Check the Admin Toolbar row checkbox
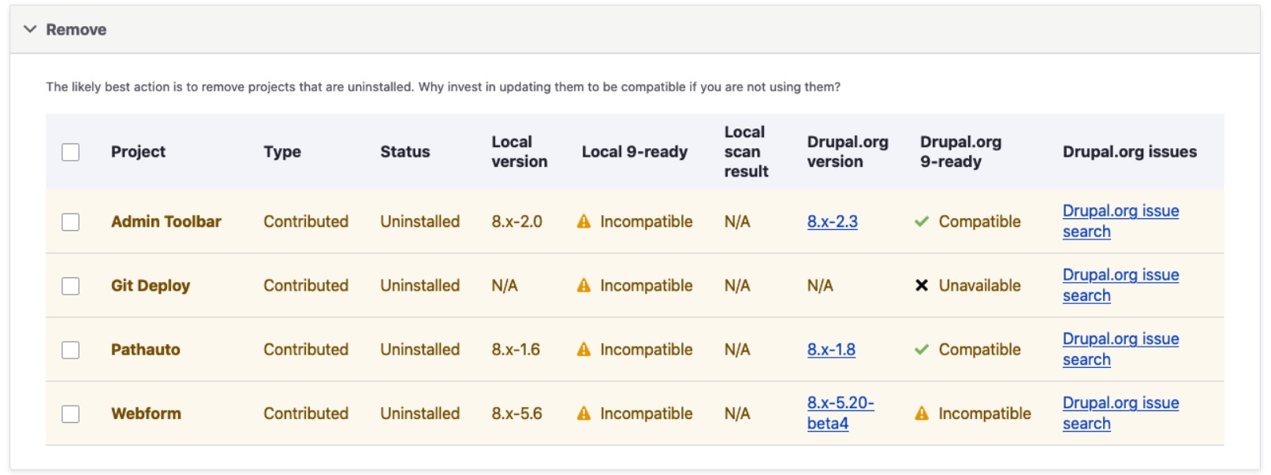 [x=71, y=222]
